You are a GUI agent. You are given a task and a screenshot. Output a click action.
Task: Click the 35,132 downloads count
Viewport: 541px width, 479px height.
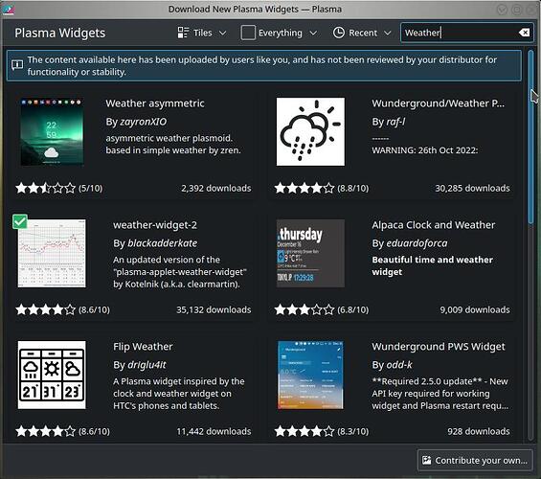[x=214, y=309]
